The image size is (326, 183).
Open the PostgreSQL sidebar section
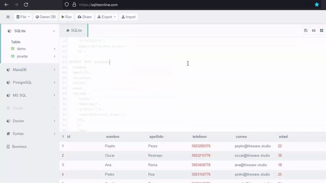coord(22,82)
